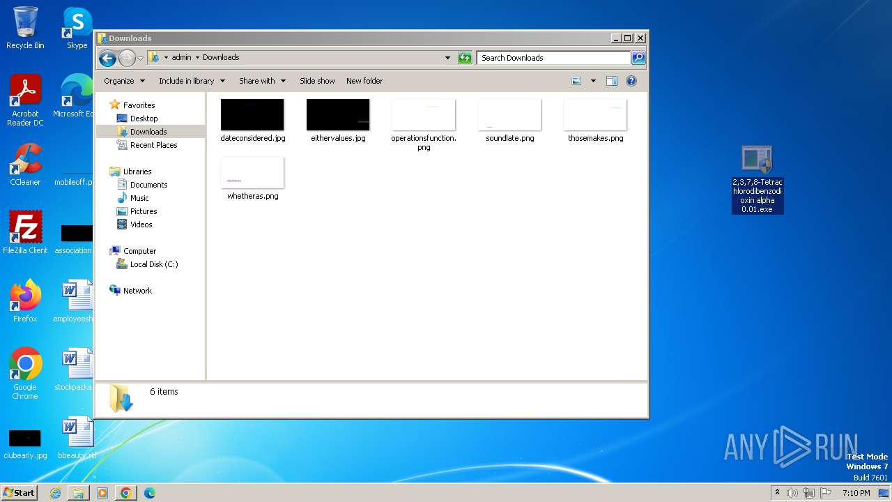Click the New folder button
Screen dimensions: 892x502
click(x=364, y=81)
